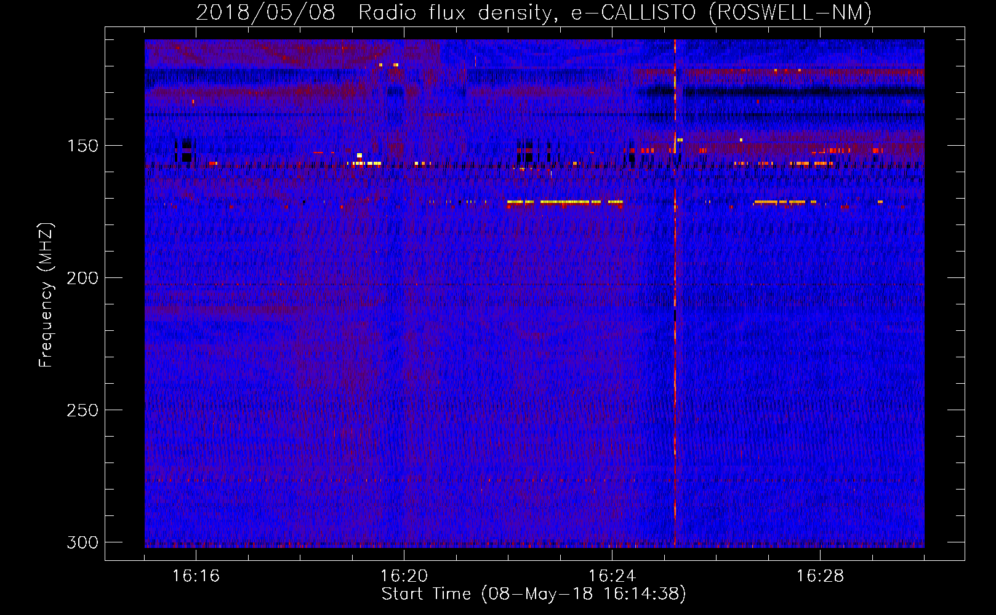Click the 'Frequency (MHZ)' axis label
The width and height of the screenshot is (996, 615).
pyautogui.click(x=47, y=295)
